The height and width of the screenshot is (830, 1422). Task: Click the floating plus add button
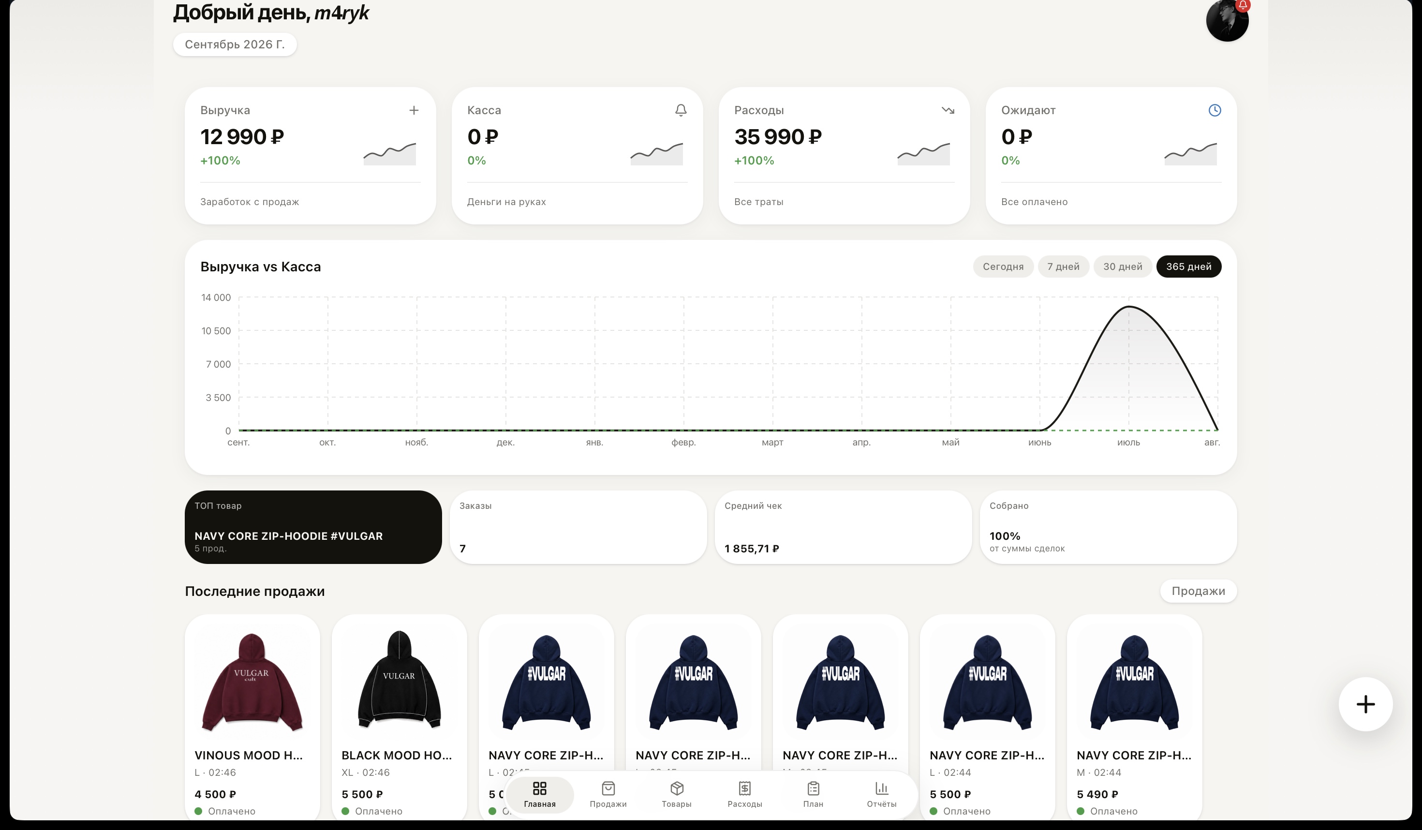pos(1365,704)
